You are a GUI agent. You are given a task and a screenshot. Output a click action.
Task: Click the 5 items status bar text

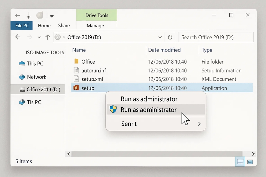[x=24, y=162]
